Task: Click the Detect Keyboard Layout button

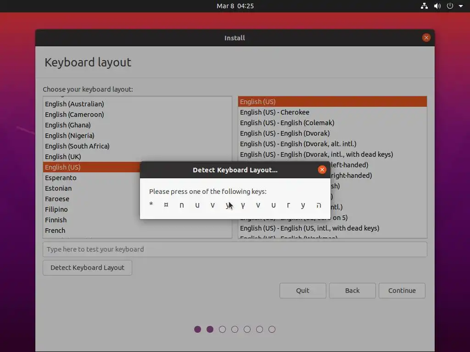Action: (87, 268)
